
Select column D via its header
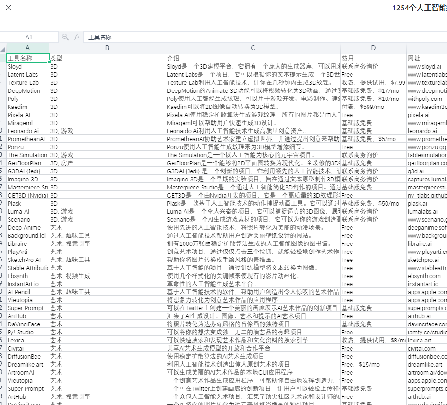coord(374,48)
